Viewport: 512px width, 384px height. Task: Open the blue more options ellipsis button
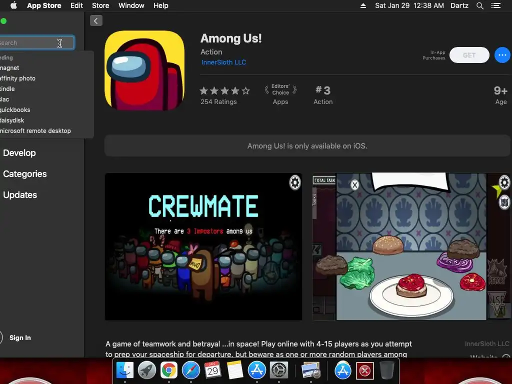point(502,55)
